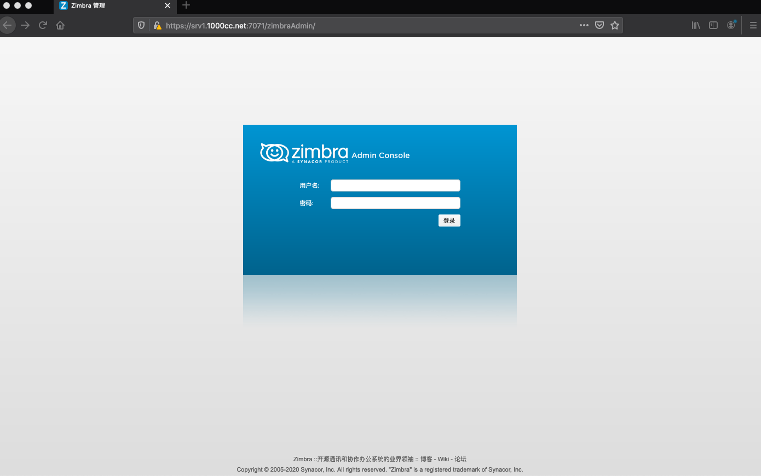761x476 pixels.
Task: Click the Zimbra logo on login panel
Action: [304, 153]
